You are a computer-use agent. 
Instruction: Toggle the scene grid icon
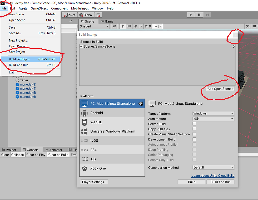tap(155, 26)
